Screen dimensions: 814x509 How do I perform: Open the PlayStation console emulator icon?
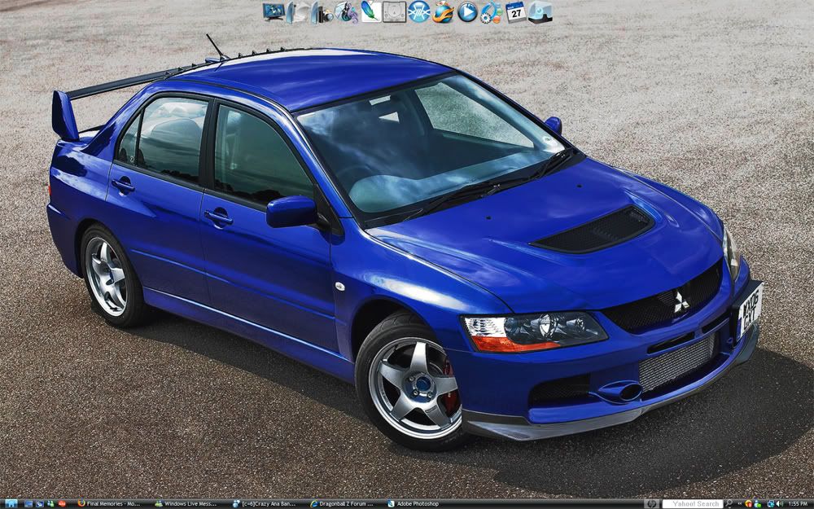(x=395, y=11)
